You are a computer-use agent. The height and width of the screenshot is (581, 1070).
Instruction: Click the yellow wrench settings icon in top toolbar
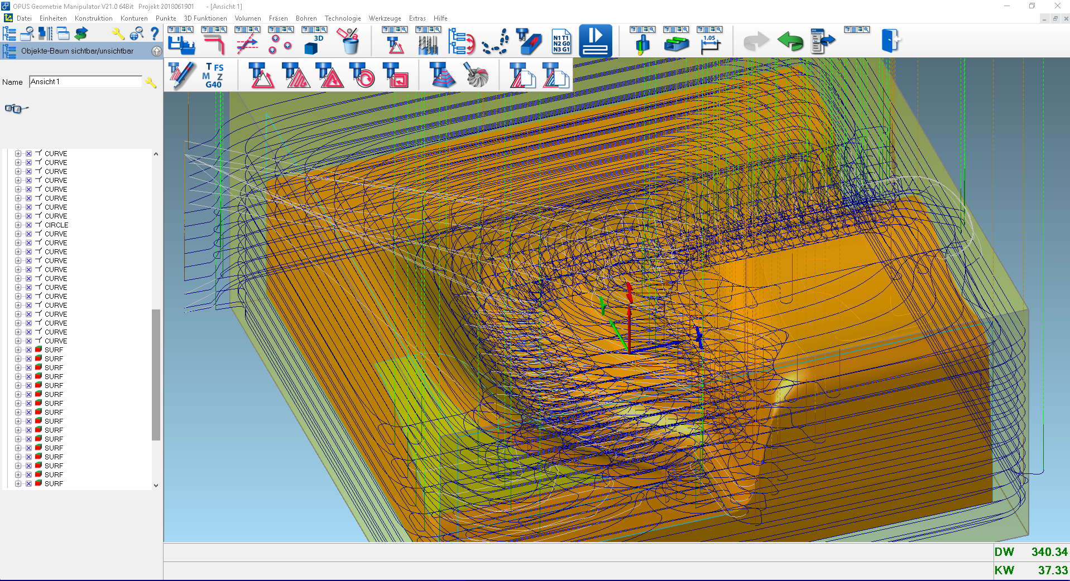coord(118,34)
